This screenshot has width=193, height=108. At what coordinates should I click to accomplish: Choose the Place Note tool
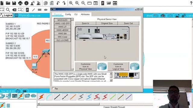(x=27, y=10)
